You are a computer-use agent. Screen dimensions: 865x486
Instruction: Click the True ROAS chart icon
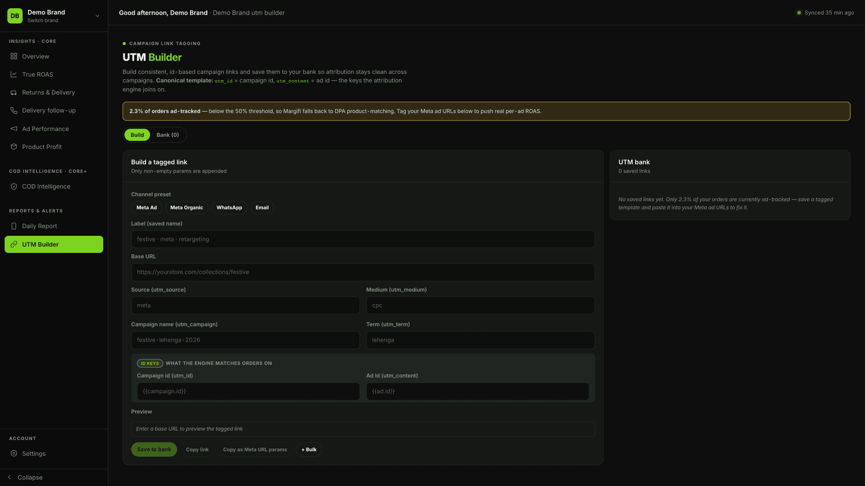point(14,74)
